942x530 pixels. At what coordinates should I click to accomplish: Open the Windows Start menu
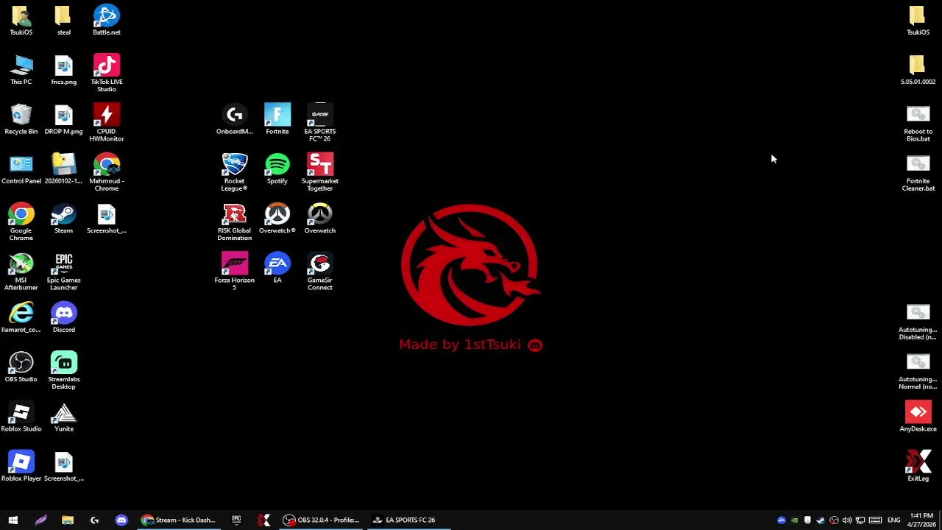[13, 520]
